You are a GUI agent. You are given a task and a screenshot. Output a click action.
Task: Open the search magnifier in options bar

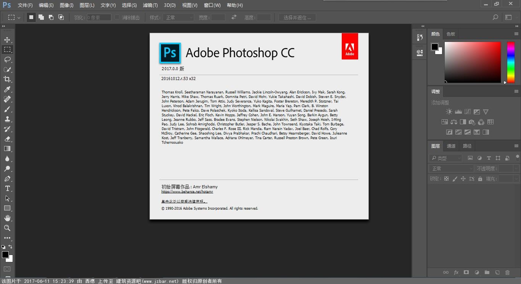pos(495,17)
